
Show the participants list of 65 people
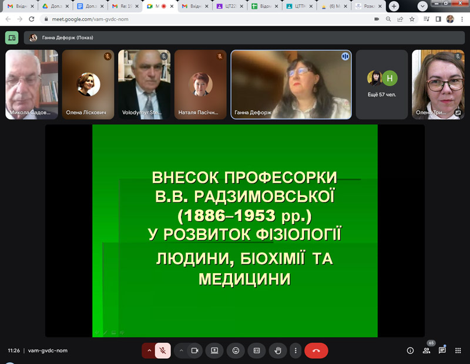[x=427, y=351]
